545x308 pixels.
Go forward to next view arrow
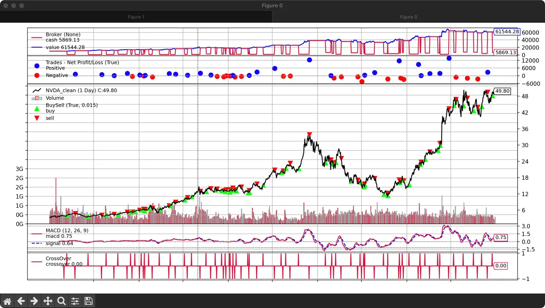tap(34, 301)
